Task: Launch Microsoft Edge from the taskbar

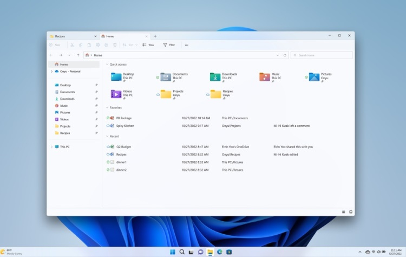Action: [220, 252]
